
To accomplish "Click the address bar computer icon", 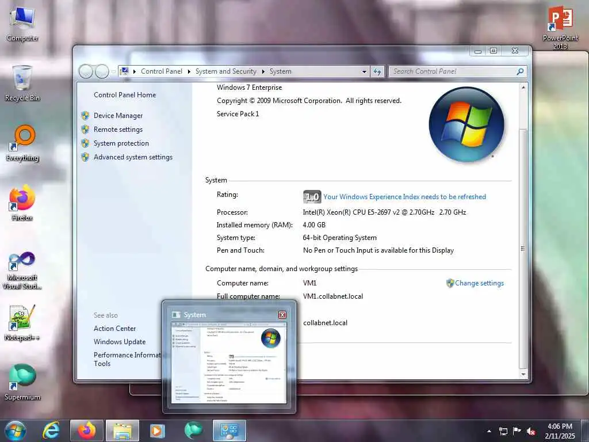I will [124, 71].
